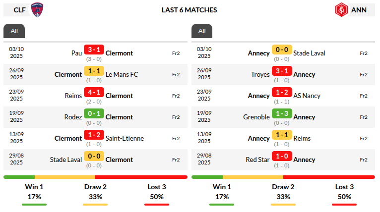This screenshot has width=380, height=212.
Task: Click the AS Nancy team name
Action: [x=307, y=96]
